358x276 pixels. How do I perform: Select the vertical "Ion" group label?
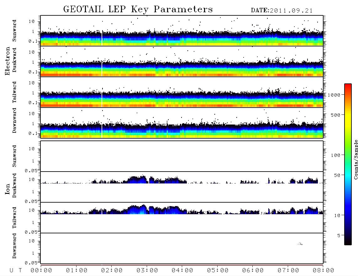8,189
